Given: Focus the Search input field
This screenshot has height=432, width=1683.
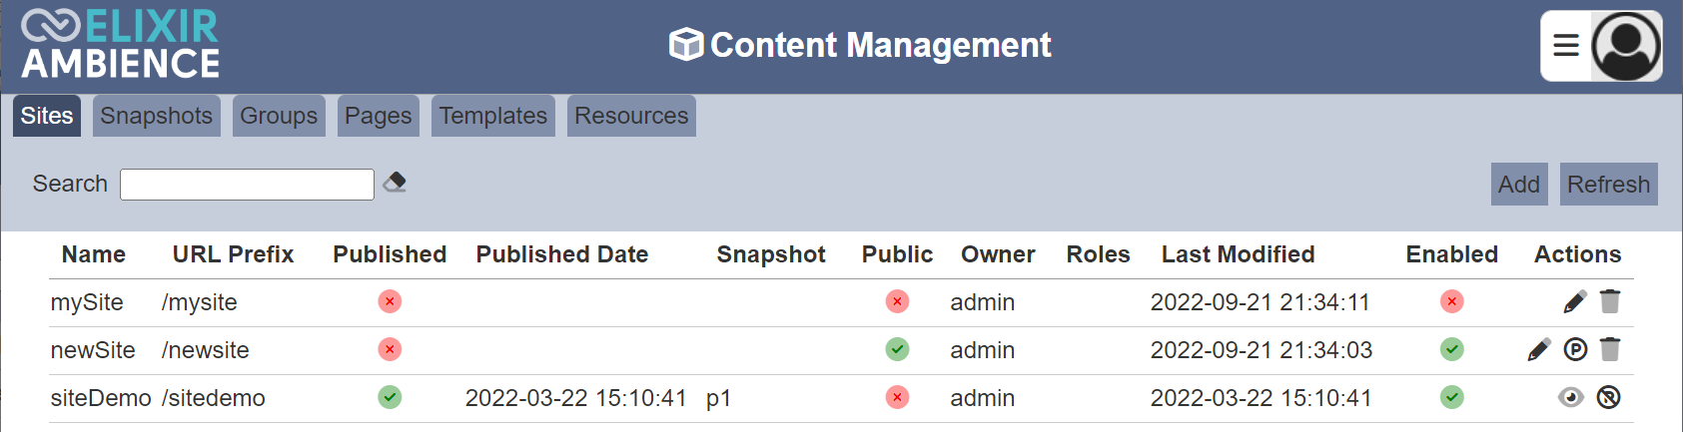Looking at the screenshot, I should pos(247,185).
